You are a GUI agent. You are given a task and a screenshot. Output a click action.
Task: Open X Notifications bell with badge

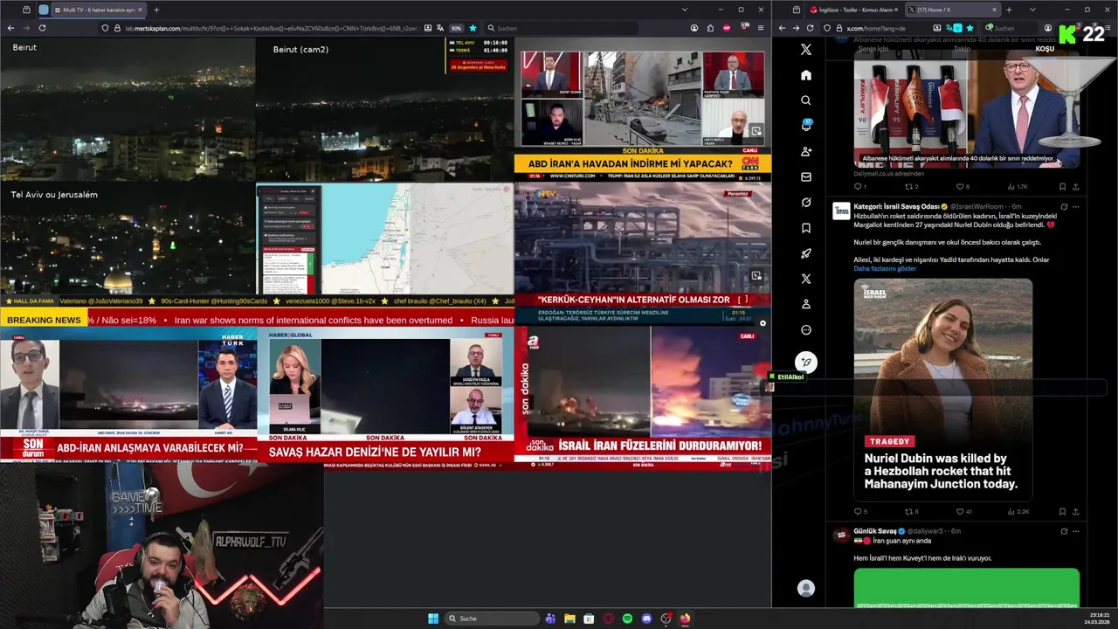point(806,126)
